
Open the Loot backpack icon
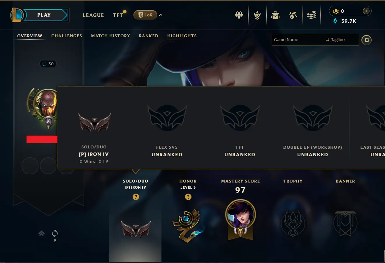[275, 15]
